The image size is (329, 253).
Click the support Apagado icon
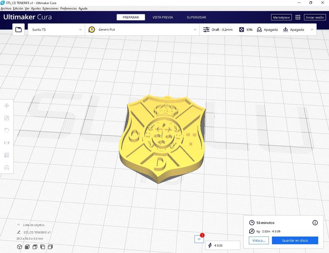(x=259, y=30)
